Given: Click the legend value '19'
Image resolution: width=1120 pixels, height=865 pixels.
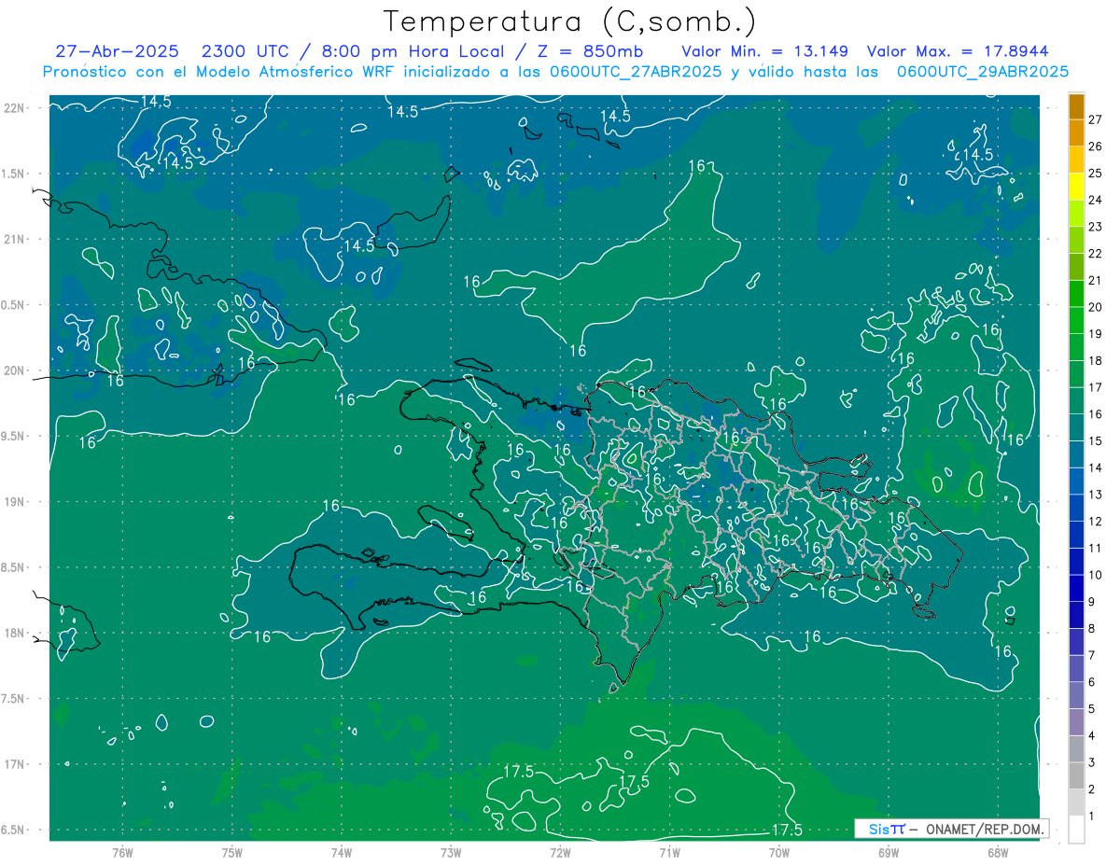Looking at the screenshot, I should [x=1095, y=334].
